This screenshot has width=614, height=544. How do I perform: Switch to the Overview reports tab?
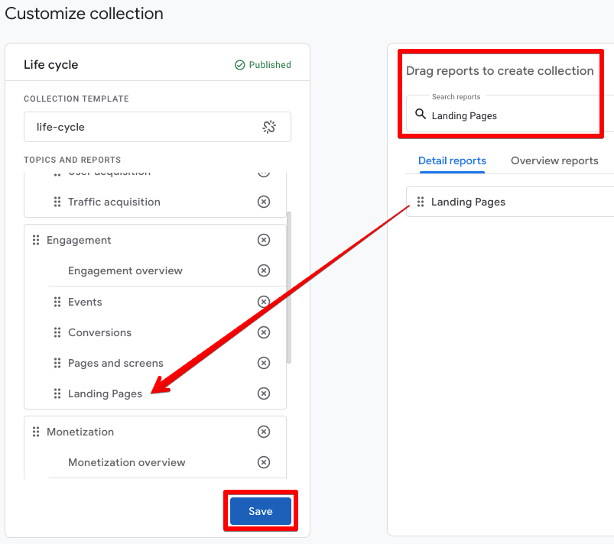(554, 160)
